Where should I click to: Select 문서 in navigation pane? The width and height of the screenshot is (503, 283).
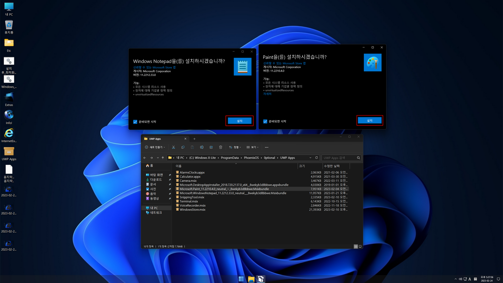coord(151,184)
